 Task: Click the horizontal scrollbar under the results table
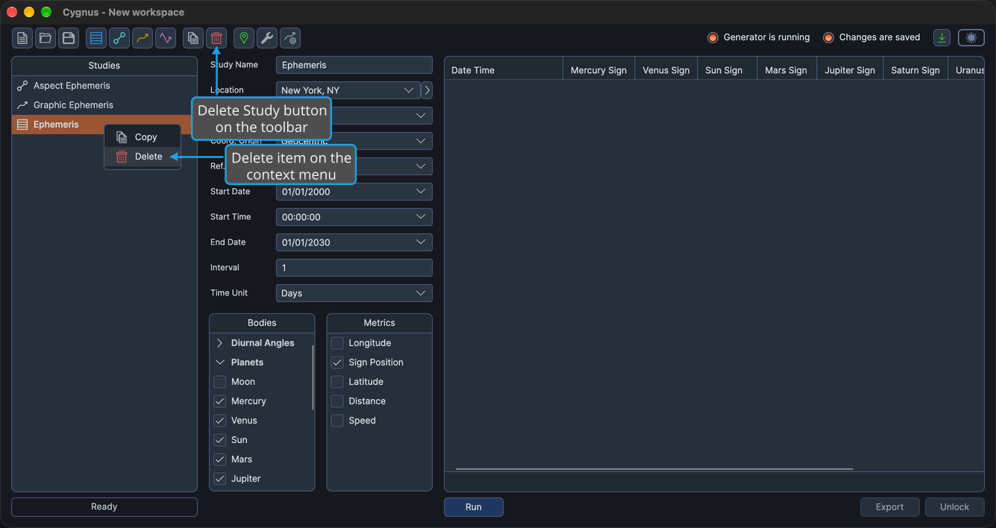click(x=654, y=469)
